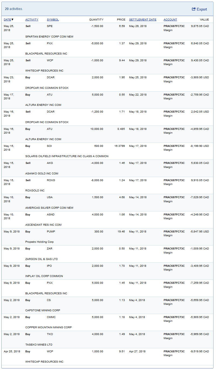Sort by the Date column header

pos(7,20)
